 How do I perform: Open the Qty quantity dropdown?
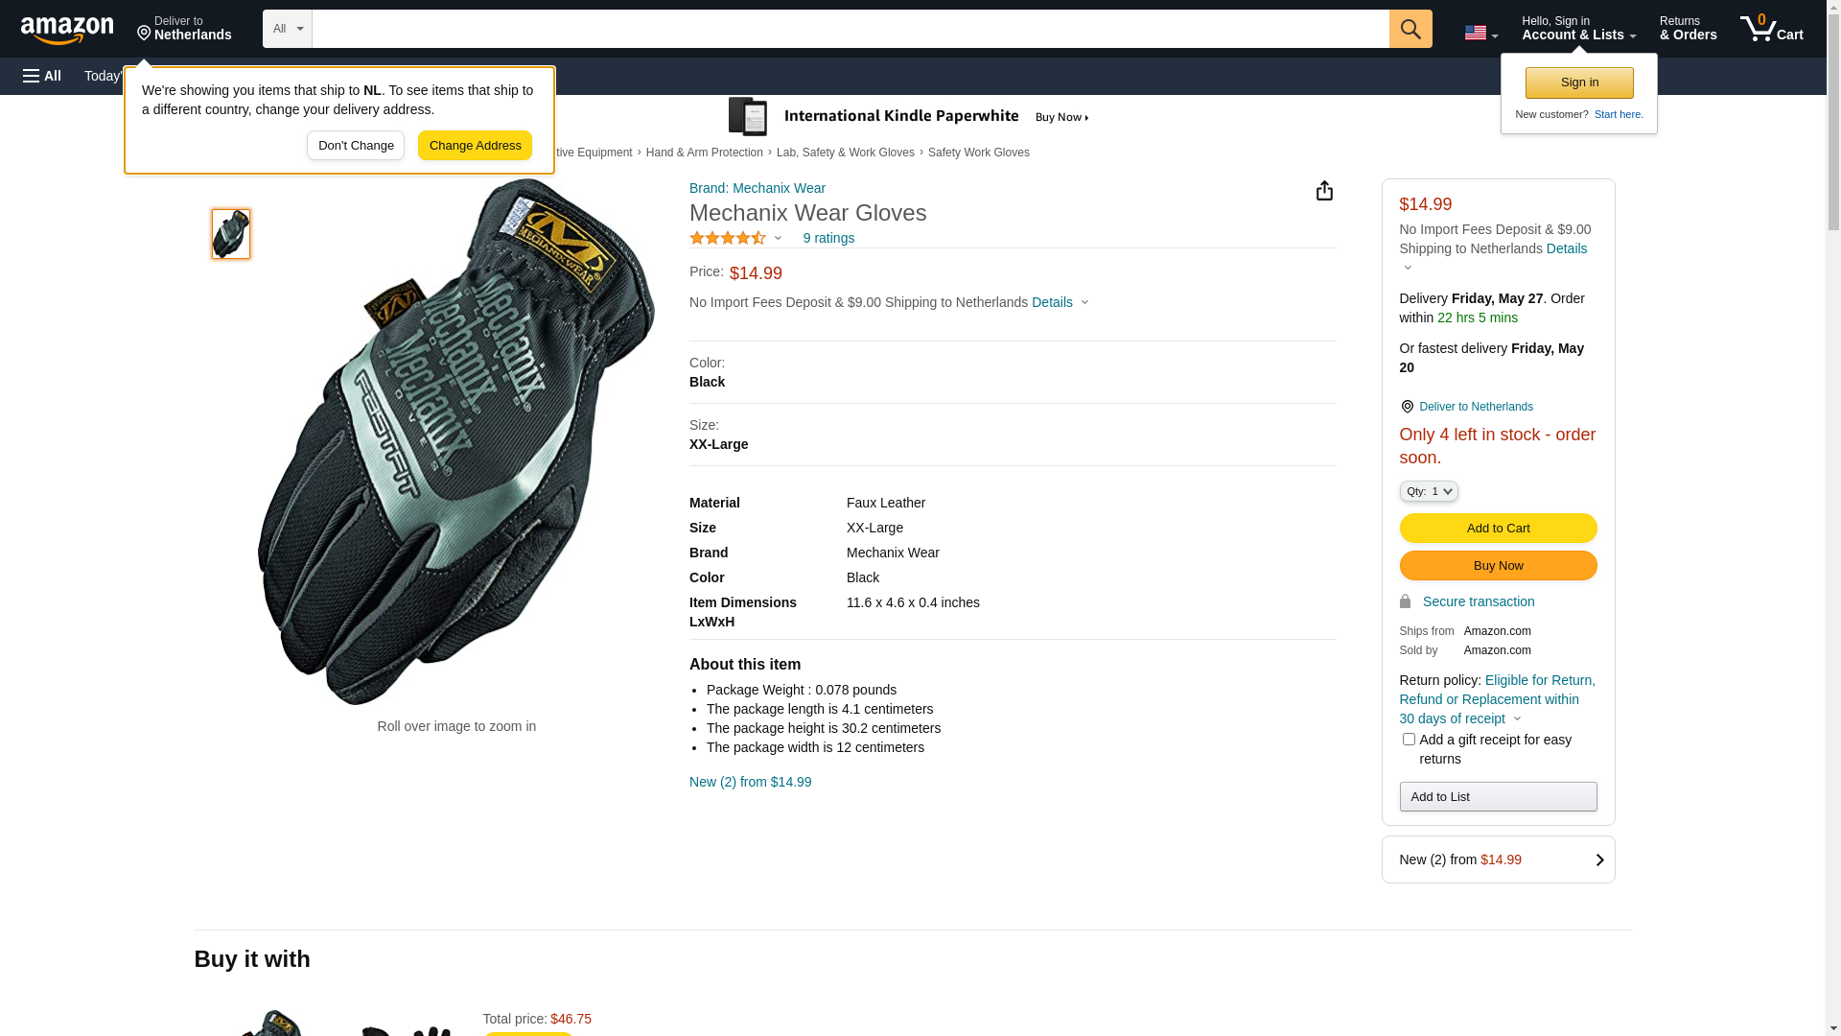click(1428, 491)
